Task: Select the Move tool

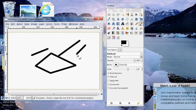Action: [x=123, y=19]
